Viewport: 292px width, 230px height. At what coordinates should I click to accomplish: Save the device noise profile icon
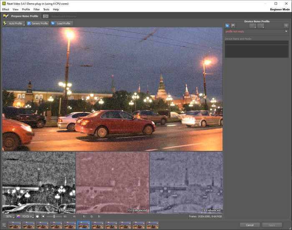233,26
